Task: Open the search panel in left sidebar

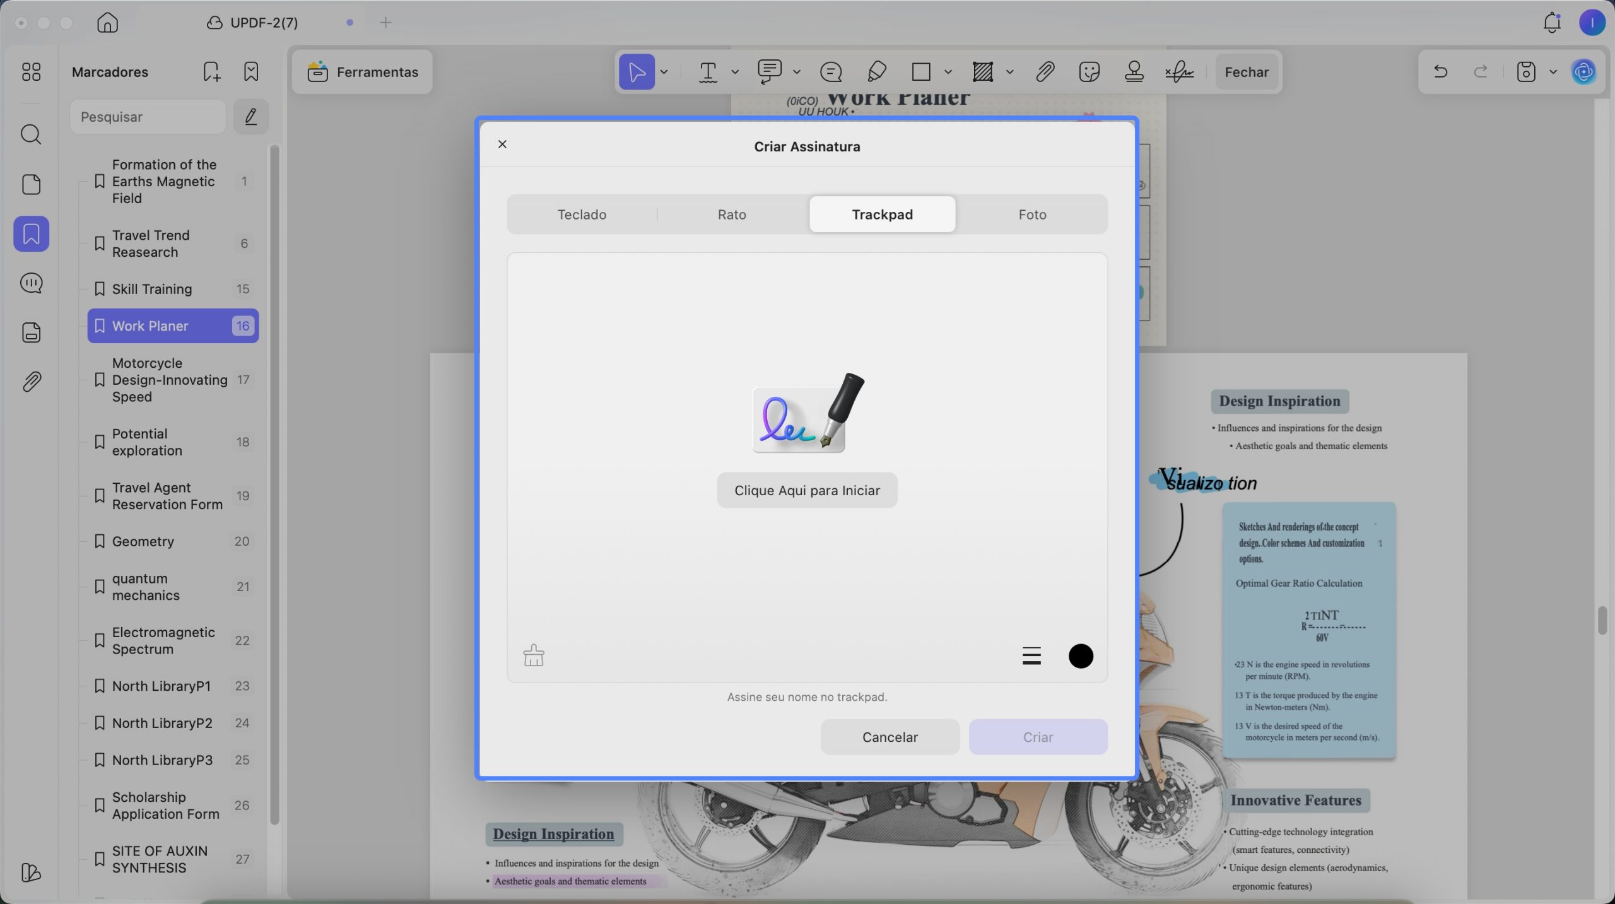Action: (31, 134)
